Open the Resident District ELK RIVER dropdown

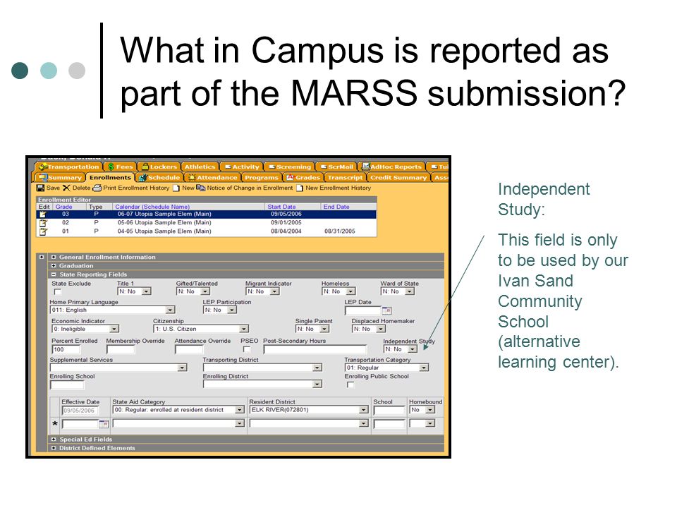(364, 410)
